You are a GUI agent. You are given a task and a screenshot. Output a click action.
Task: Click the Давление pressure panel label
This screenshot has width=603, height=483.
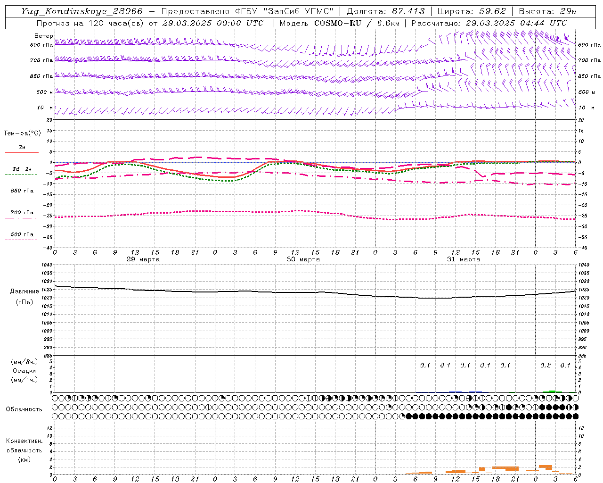(x=24, y=291)
